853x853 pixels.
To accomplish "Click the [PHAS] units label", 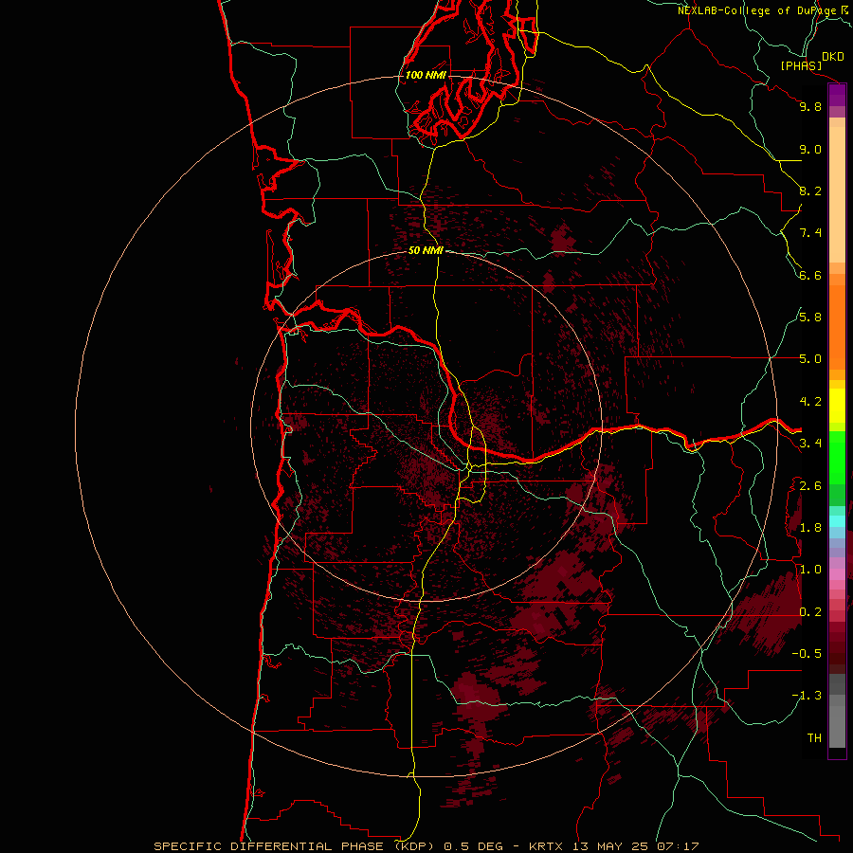I will pos(801,66).
